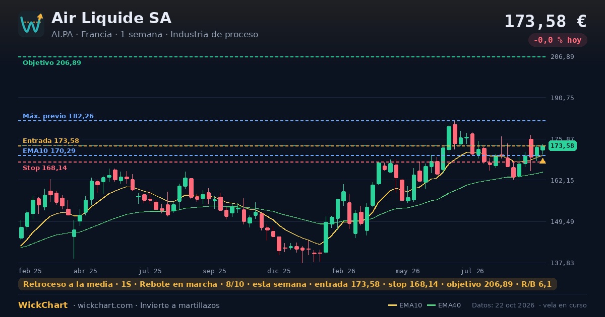Image resolution: width=605 pixels, height=317 pixels.
Task: Click the orange Retroceso a la media summary banner
Action: (287, 284)
